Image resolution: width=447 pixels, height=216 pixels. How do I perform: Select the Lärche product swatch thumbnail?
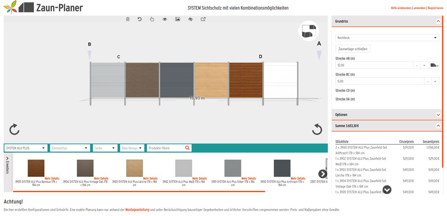point(134,168)
